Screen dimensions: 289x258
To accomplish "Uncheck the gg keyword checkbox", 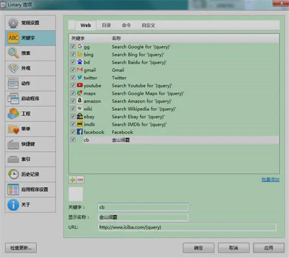I will (x=73, y=46).
